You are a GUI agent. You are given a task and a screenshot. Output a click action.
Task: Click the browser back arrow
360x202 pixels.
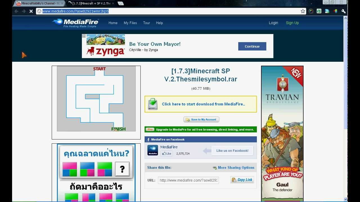(x=16, y=11)
